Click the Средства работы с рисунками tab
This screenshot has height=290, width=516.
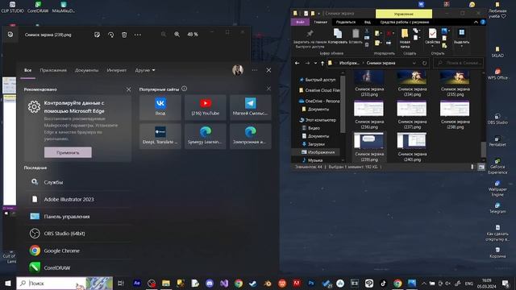pyautogui.click(x=405, y=22)
